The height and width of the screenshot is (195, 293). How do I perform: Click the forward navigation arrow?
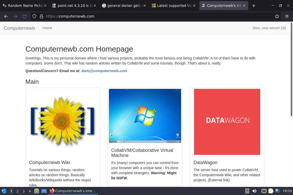coord(15,17)
